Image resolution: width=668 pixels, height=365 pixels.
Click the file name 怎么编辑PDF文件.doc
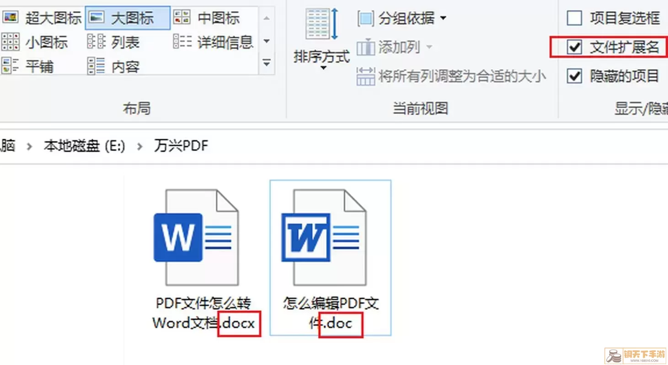(331, 313)
